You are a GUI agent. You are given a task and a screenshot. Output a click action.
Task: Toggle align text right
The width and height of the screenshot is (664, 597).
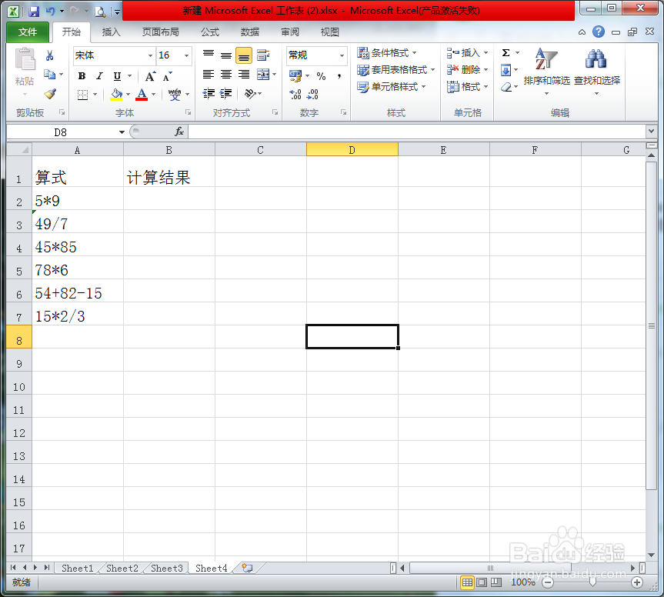click(x=244, y=75)
